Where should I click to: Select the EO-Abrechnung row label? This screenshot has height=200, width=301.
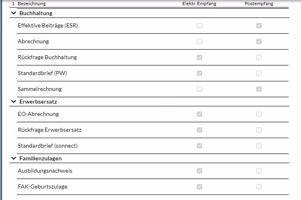pyautogui.click(x=38, y=114)
